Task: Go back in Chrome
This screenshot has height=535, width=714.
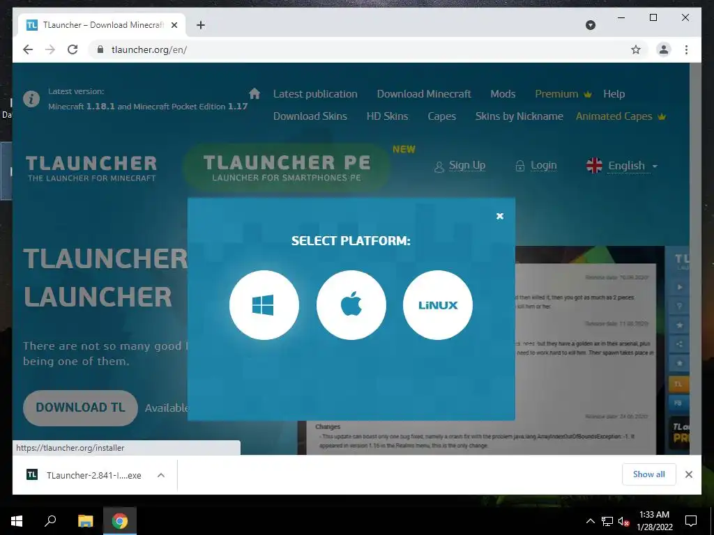Action: coord(28,49)
